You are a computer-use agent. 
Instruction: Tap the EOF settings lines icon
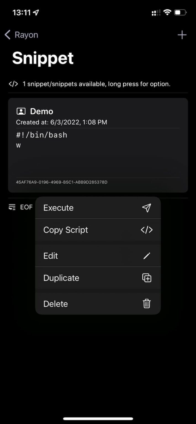point(12,207)
